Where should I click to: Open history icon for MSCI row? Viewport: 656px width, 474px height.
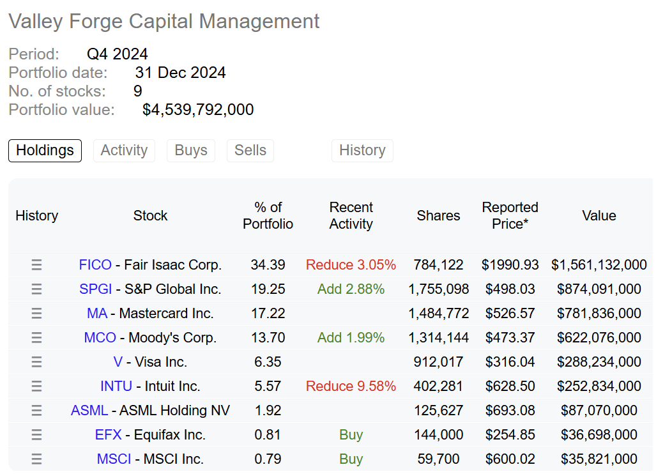(36, 459)
